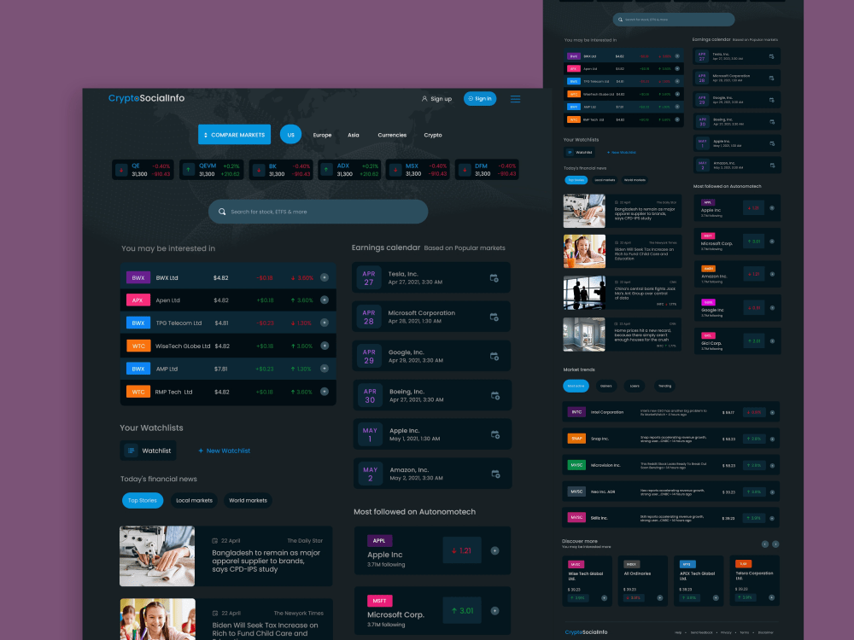Open the Biden tax news thumbnail
This screenshot has height=640, width=854.
pyautogui.click(x=157, y=620)
